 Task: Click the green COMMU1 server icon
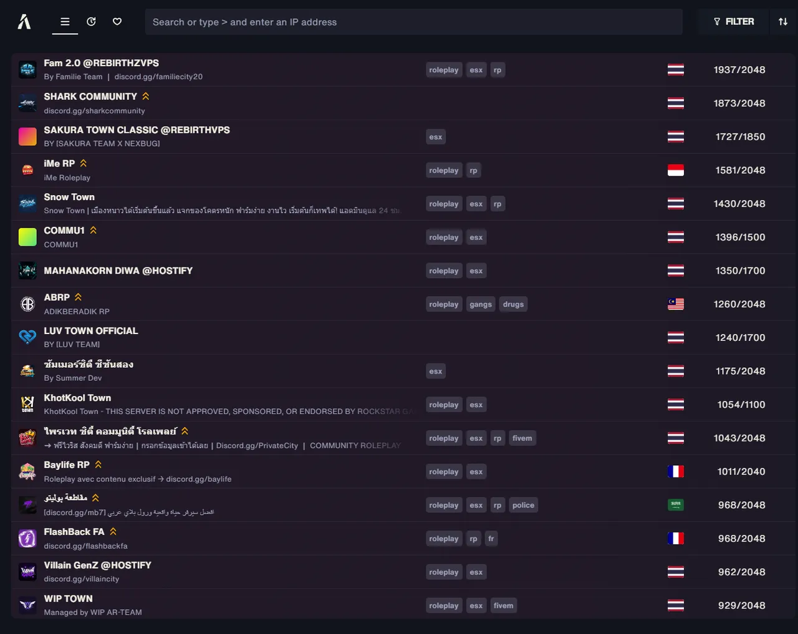(x=27, y=237)
